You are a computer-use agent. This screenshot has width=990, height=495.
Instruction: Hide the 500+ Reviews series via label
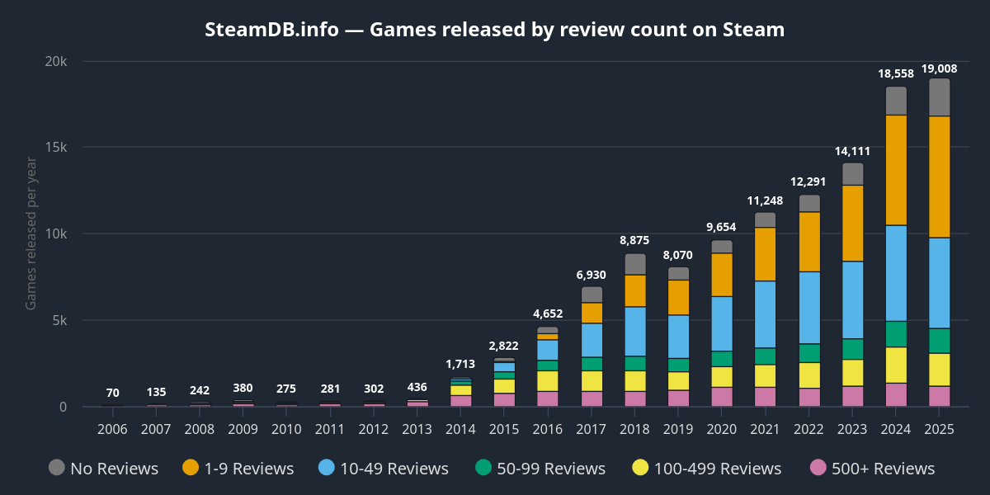884,469
